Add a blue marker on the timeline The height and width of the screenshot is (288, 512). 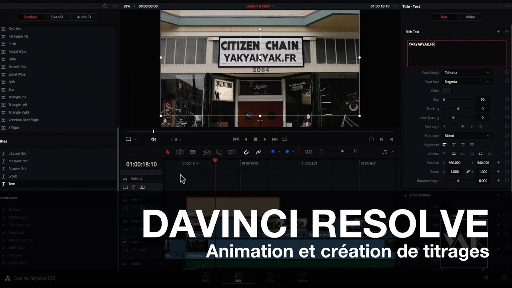[287, 152]
